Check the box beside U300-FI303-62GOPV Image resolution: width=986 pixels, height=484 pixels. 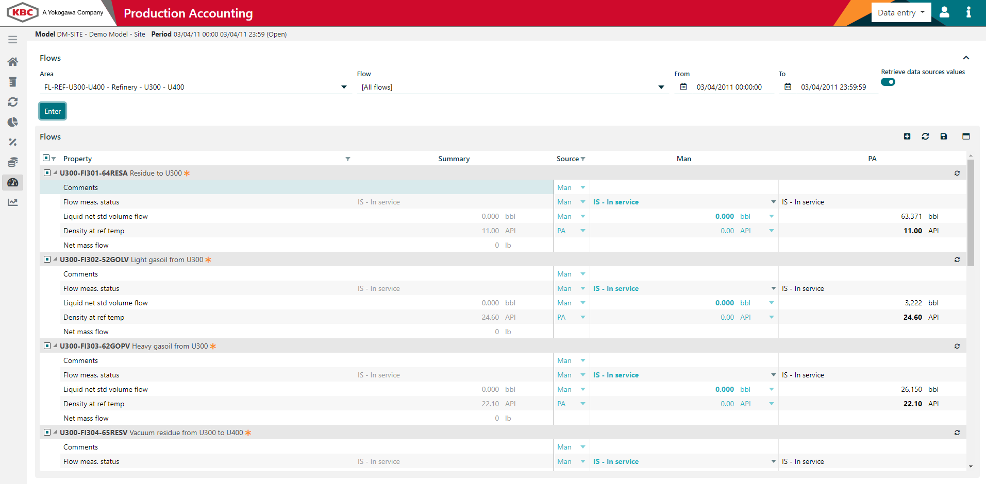[x=47, y=345]
